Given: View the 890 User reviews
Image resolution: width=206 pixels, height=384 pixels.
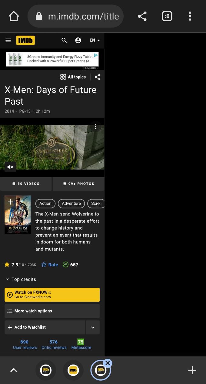Looking at the screenshot, I should pyautogui.click(x=25, y=344).
